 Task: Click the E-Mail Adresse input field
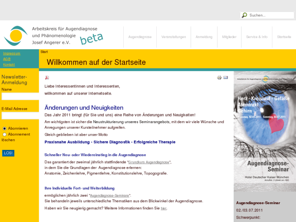pos(20,116)
